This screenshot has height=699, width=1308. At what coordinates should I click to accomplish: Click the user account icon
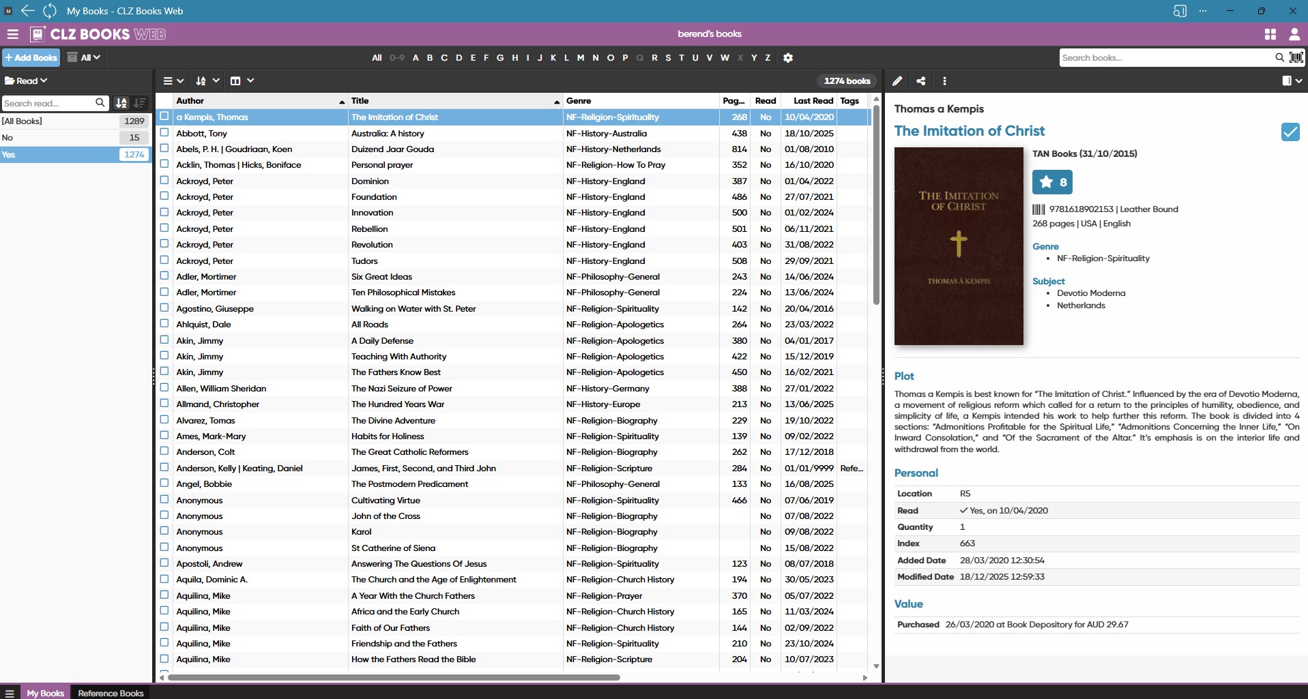(1294, 34)
